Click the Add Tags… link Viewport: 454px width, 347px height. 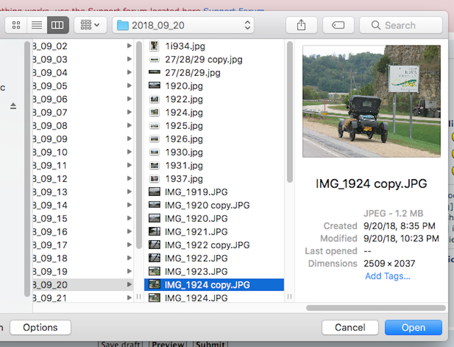387,276
